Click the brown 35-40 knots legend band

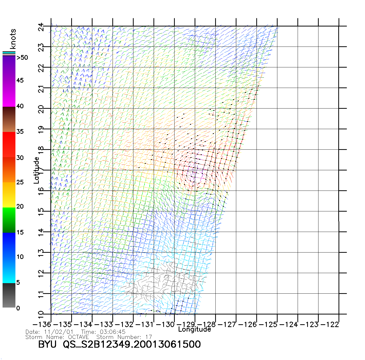[x=9, y=119]
